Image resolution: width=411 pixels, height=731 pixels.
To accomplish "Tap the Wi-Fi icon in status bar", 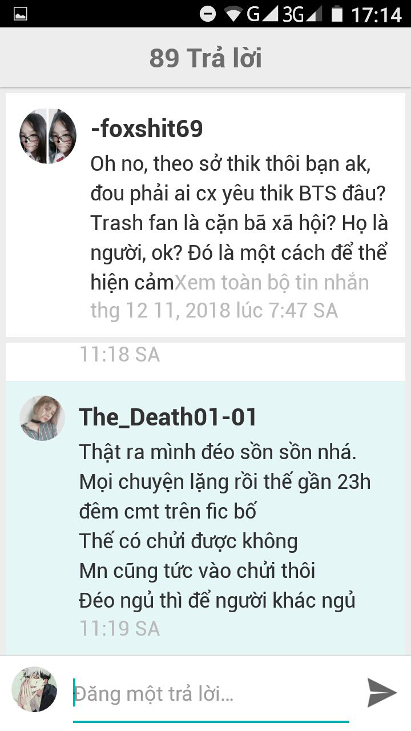I will click(233, 14).
